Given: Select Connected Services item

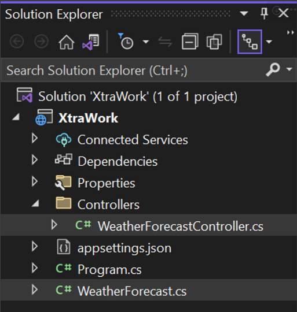Looking at the screenshot, I should (x=133, y=139).
